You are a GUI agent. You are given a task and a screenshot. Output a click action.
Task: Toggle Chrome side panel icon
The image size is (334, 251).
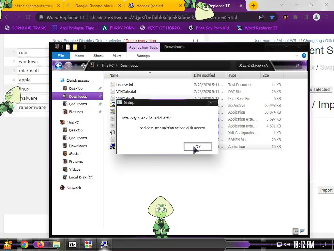(x=306, y=17)
